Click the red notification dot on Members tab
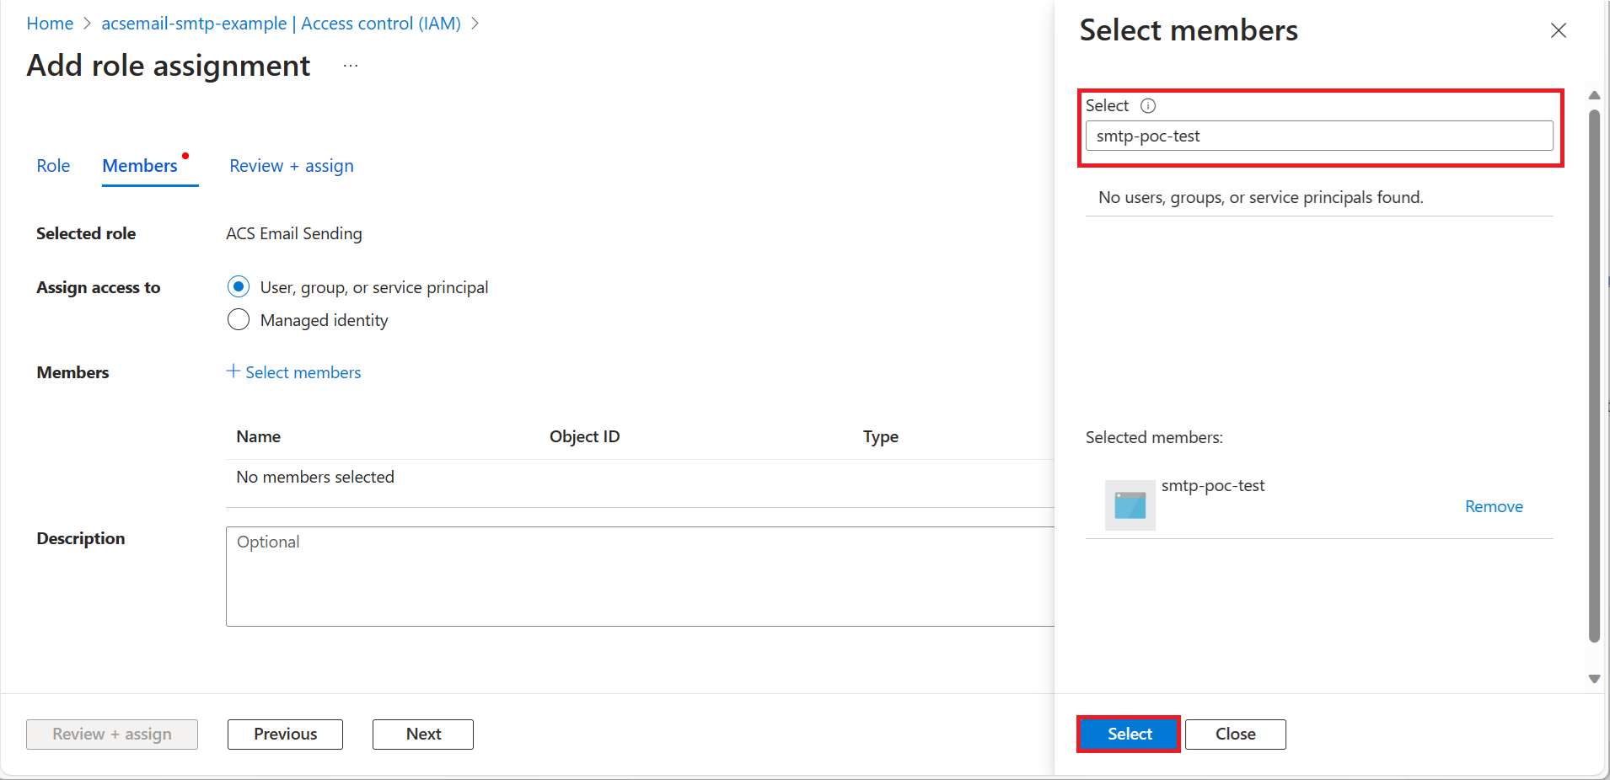This screenshot has height=780, width=1610. 186,154
